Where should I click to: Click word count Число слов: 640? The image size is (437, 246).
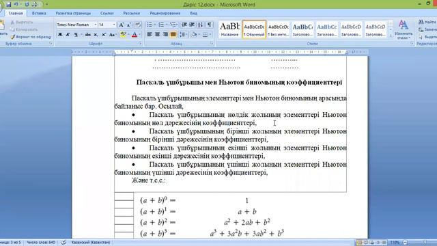(41, 243)
